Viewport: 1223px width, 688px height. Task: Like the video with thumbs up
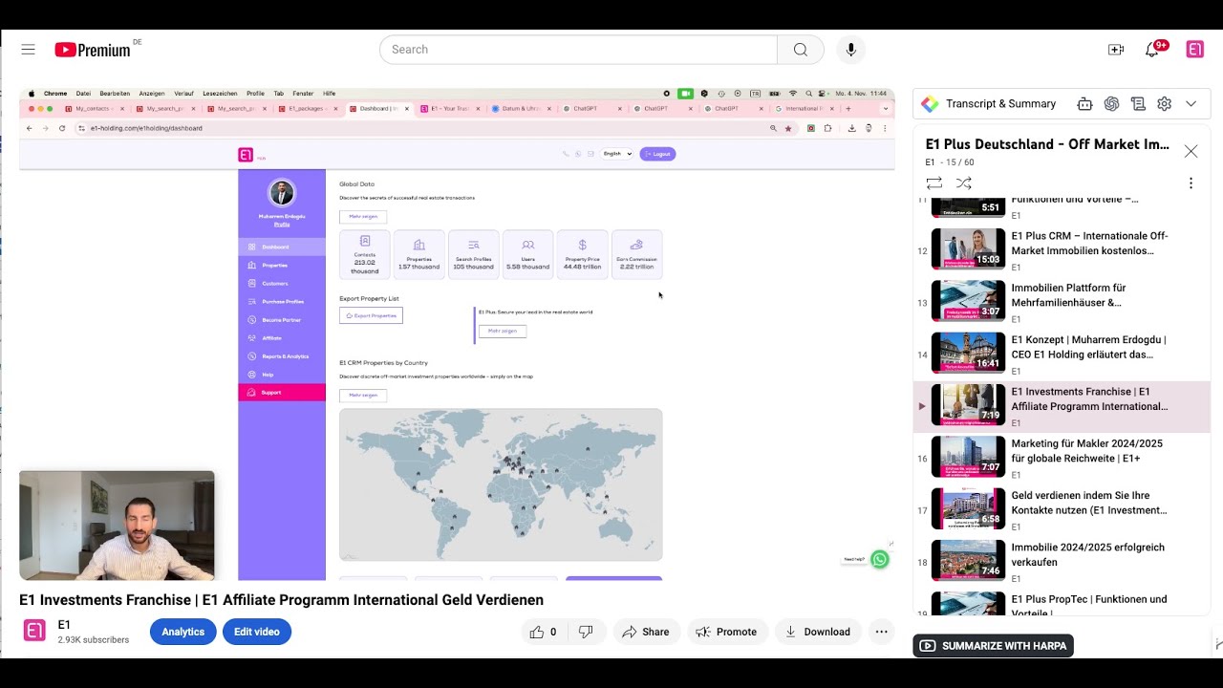pos(543,632)
